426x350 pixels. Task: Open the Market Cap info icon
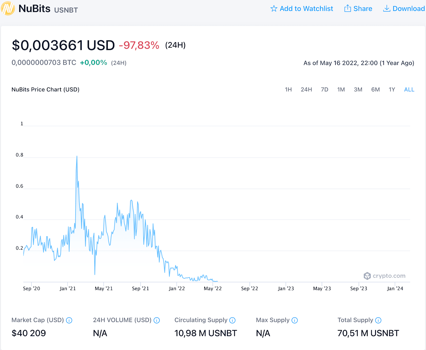click(69, 320)
